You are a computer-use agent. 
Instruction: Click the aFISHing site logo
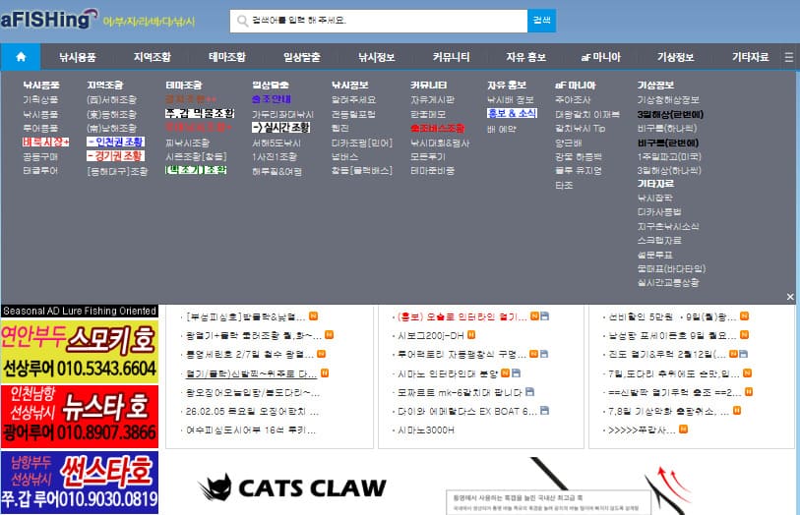pos(49,19)
